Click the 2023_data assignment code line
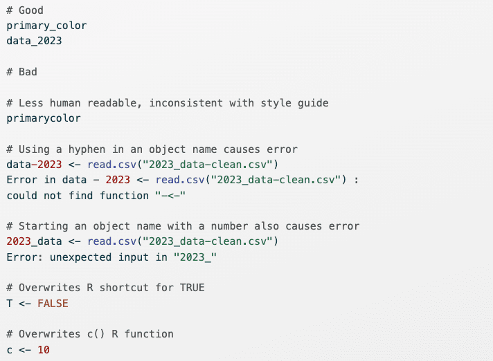 point(142,241)
